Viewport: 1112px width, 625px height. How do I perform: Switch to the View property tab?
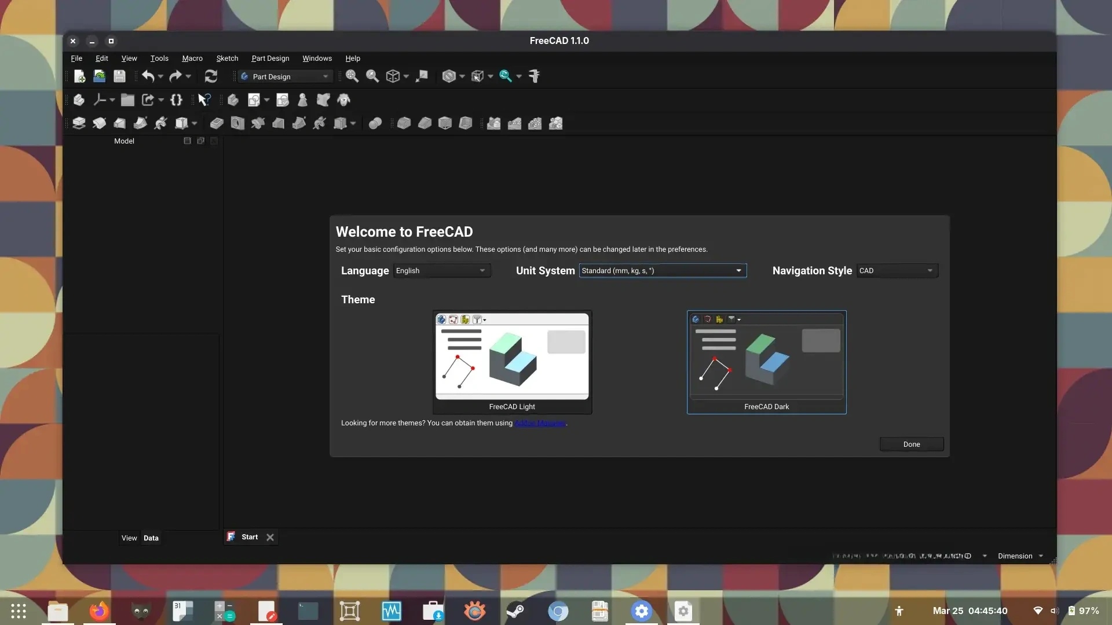click(129, 538)
